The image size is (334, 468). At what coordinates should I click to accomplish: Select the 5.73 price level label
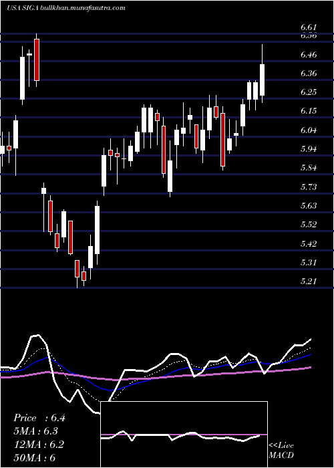(309, 187)
